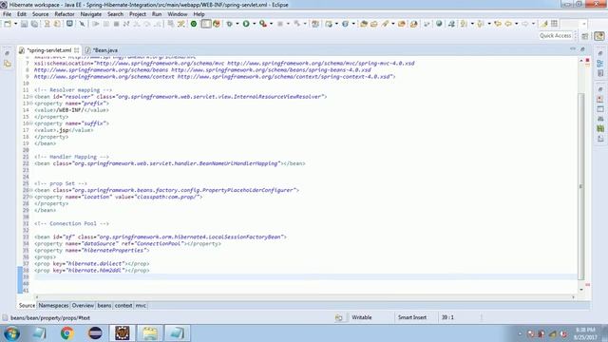Switch to the Namespaces tab
This screenshot has width=608, height=342.
click(53, 306)
